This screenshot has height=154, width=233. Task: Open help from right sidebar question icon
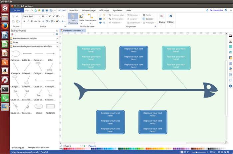[x=230, y=86]
